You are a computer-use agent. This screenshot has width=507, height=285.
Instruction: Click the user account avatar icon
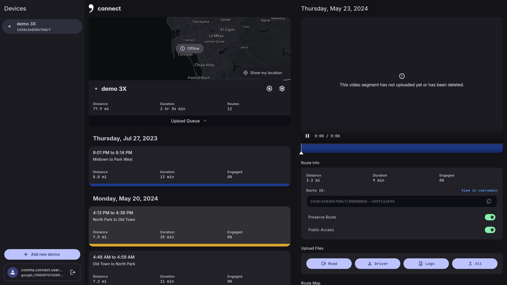point(13,272)
